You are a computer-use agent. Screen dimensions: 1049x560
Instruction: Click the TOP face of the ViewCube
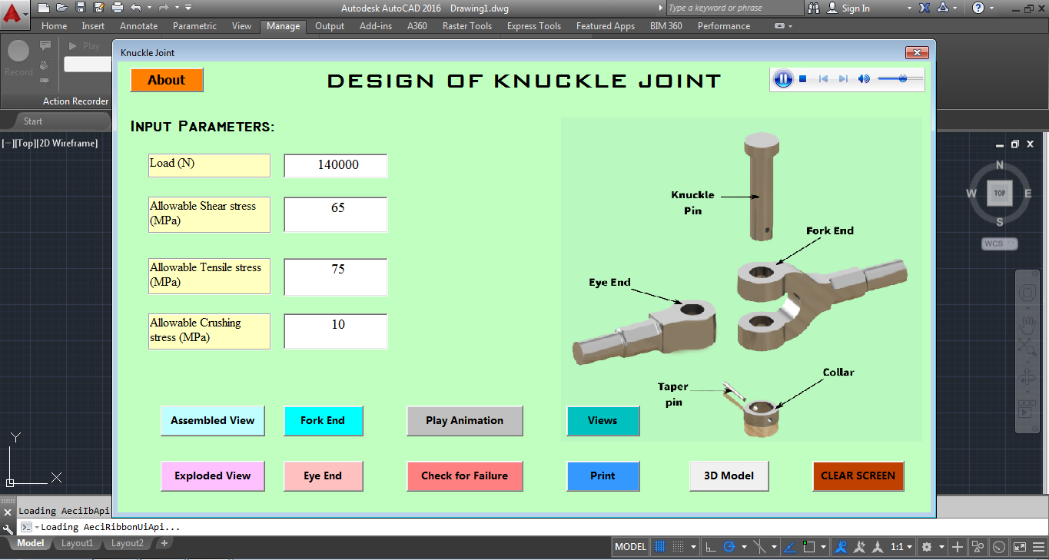tap(999, 193)
